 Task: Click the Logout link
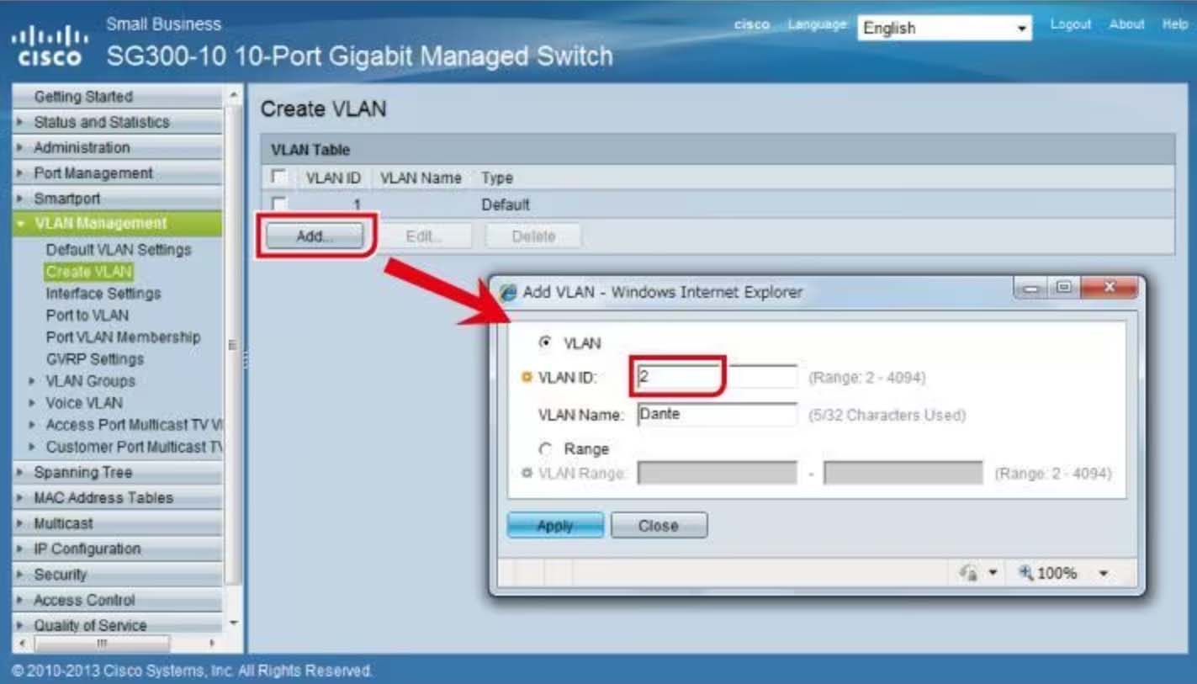click(x=1071, y=24)
